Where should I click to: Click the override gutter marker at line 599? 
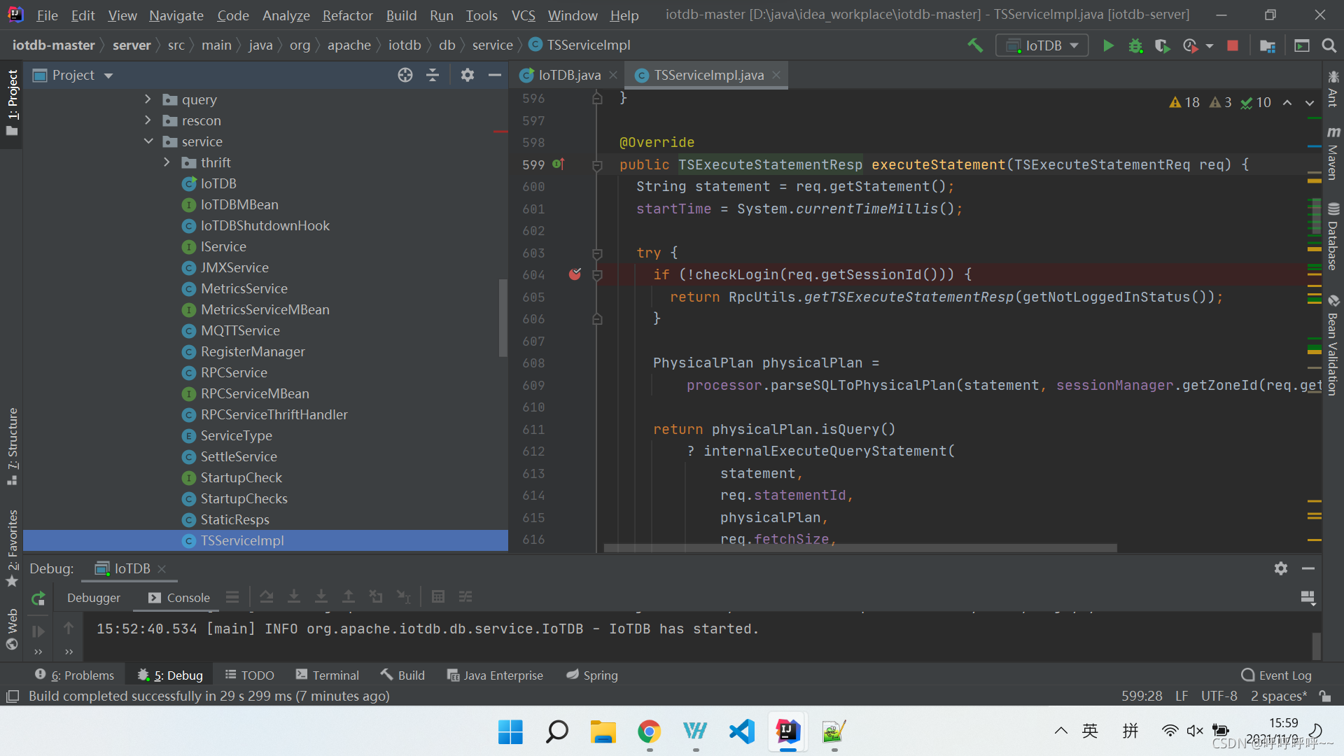[558, 164]
